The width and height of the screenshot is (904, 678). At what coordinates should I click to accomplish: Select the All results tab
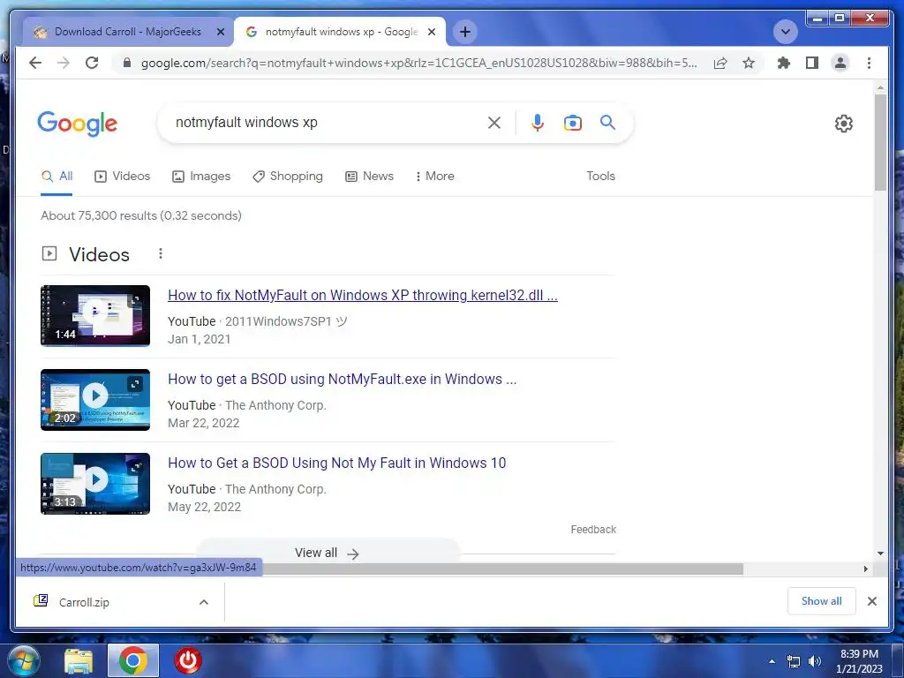click(x=56, y=177)
